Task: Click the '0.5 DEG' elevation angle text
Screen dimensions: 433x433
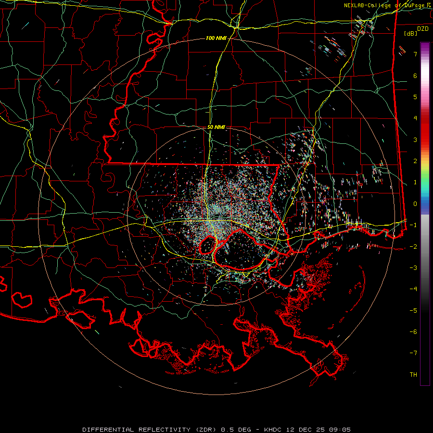Action: coord(236,430)
